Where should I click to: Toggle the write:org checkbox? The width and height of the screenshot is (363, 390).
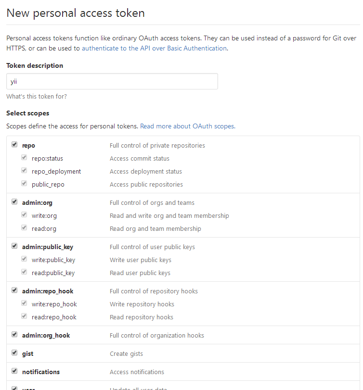[24, 215]
